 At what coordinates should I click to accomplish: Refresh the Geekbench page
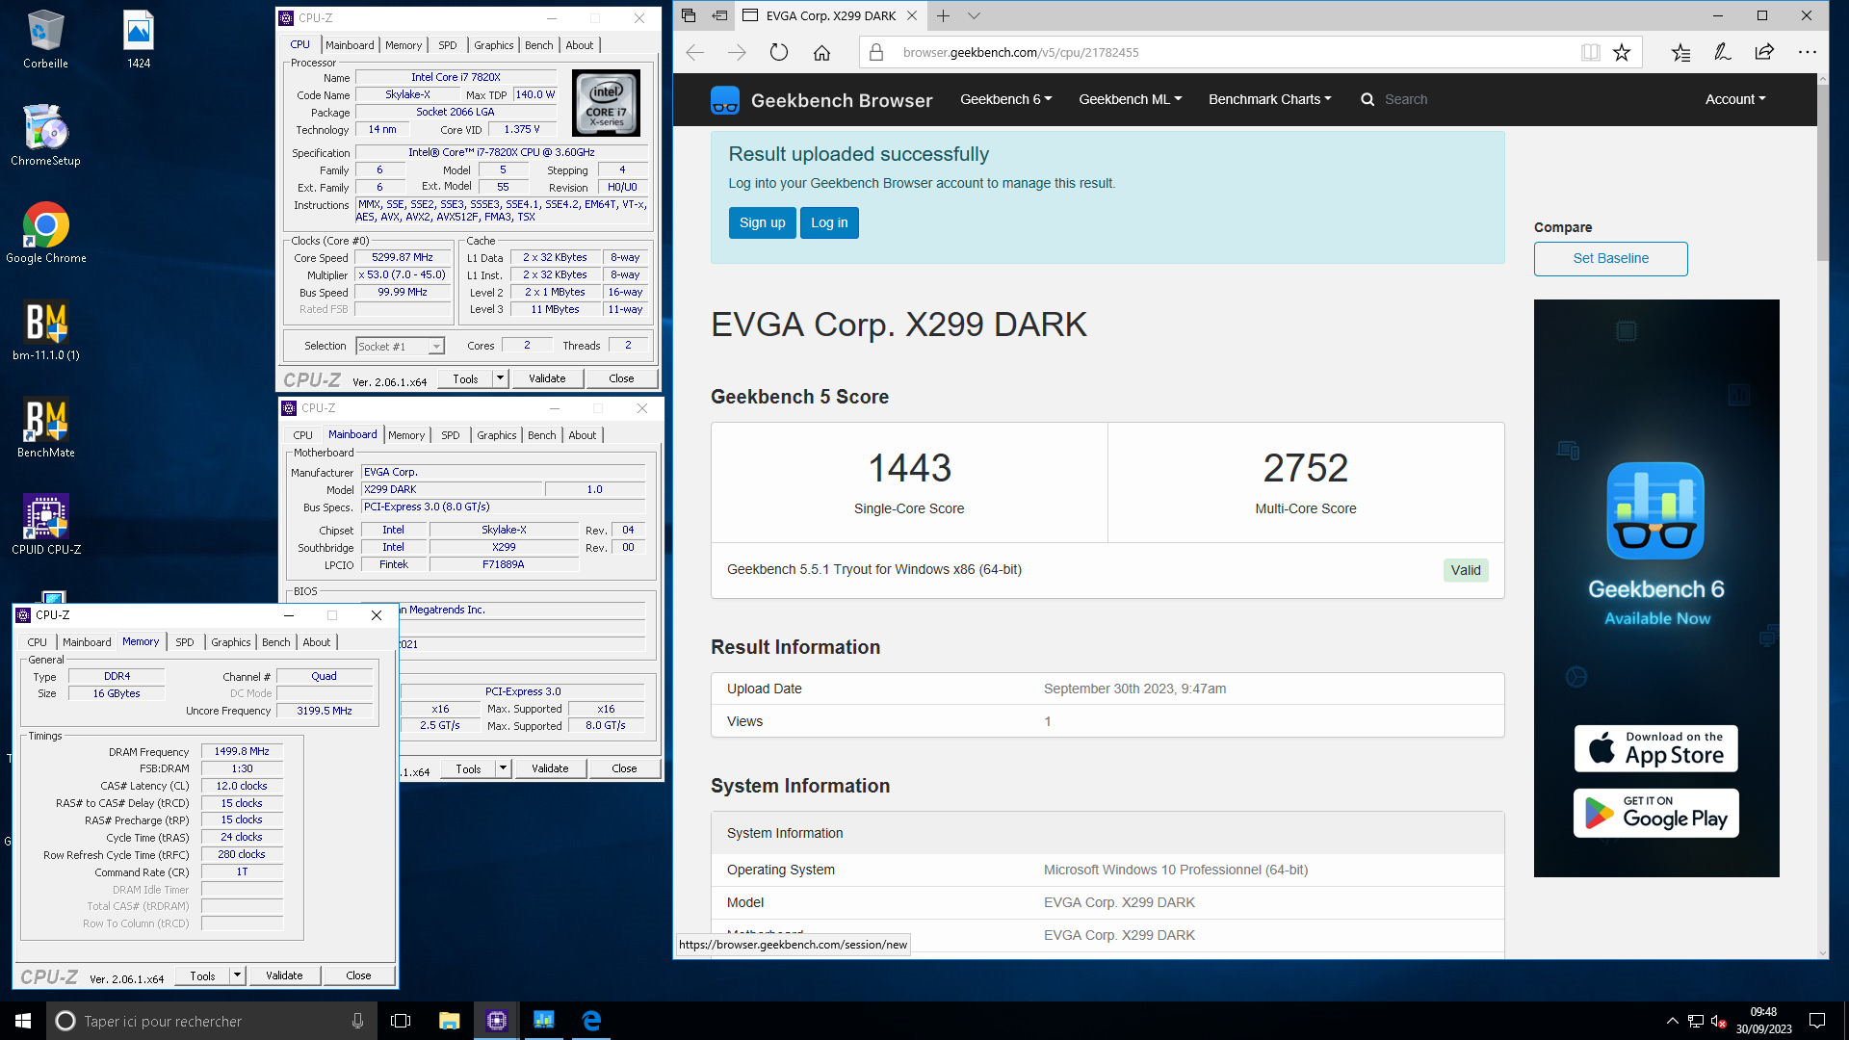pyautogui.click(x=779, y=53)
